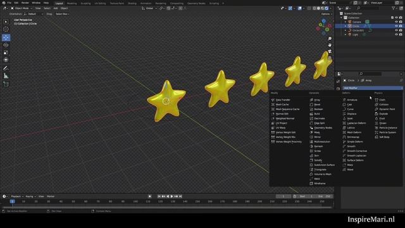Image resolution: width=405 pixels, height=228 pixels.
Task: Open the Add Modifier dropdown
Action: click(372, 88)
